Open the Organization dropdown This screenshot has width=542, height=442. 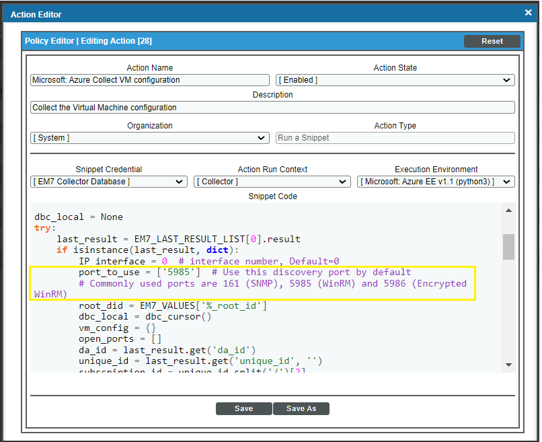(150, 138)
